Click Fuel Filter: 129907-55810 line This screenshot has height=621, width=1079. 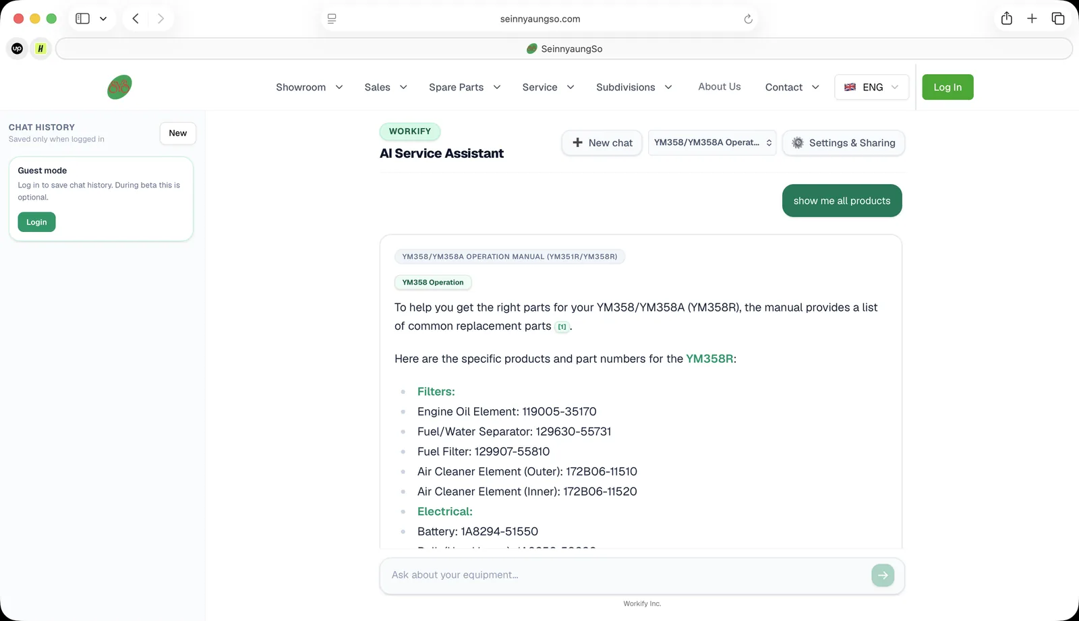pyautogui.click(x=484, y=452)
